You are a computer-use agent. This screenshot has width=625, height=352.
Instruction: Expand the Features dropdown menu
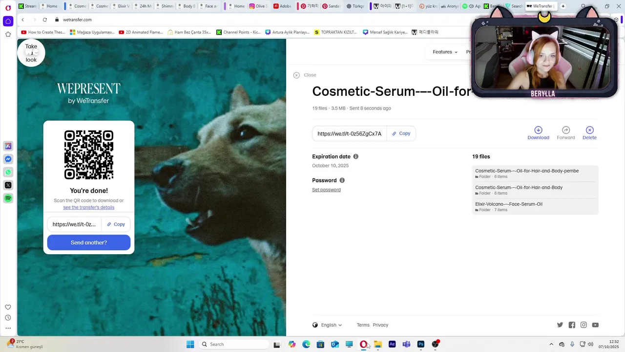tap(445, 52)
